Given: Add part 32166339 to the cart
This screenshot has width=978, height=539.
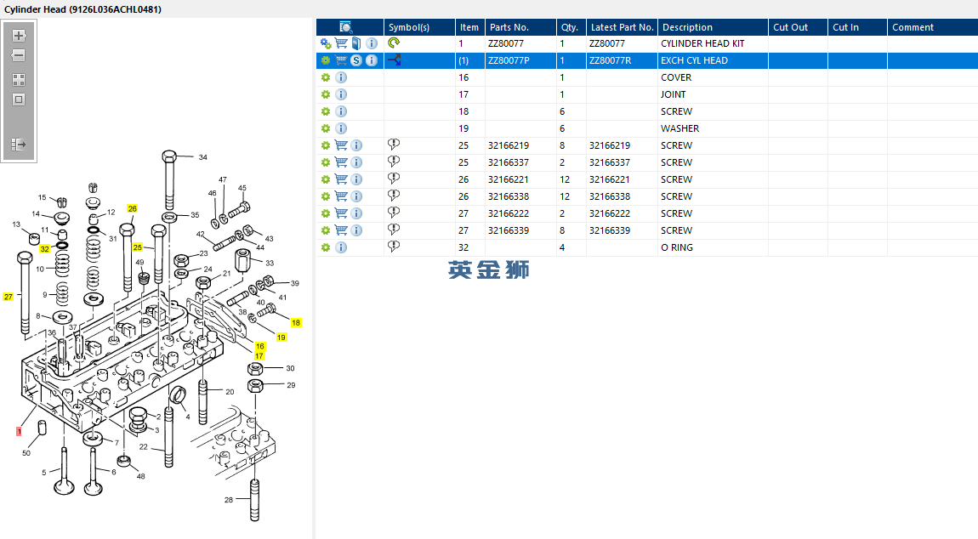Looking at the screenshot, I should (341, 230).
